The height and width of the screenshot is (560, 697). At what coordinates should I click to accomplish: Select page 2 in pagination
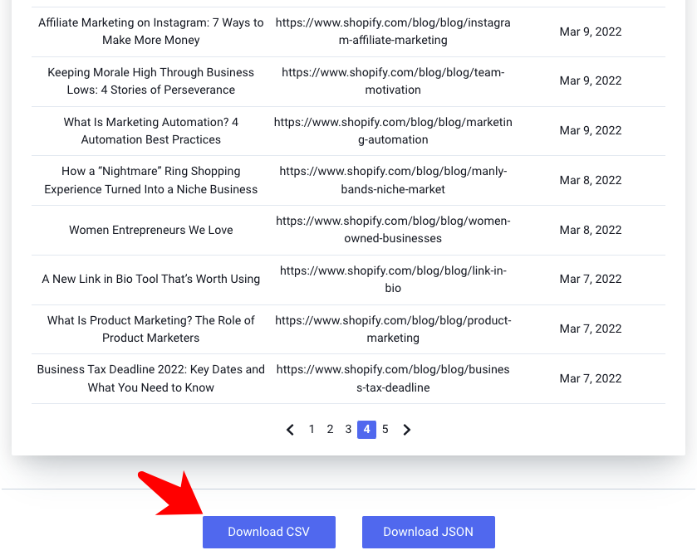click(x=330, y=429)
